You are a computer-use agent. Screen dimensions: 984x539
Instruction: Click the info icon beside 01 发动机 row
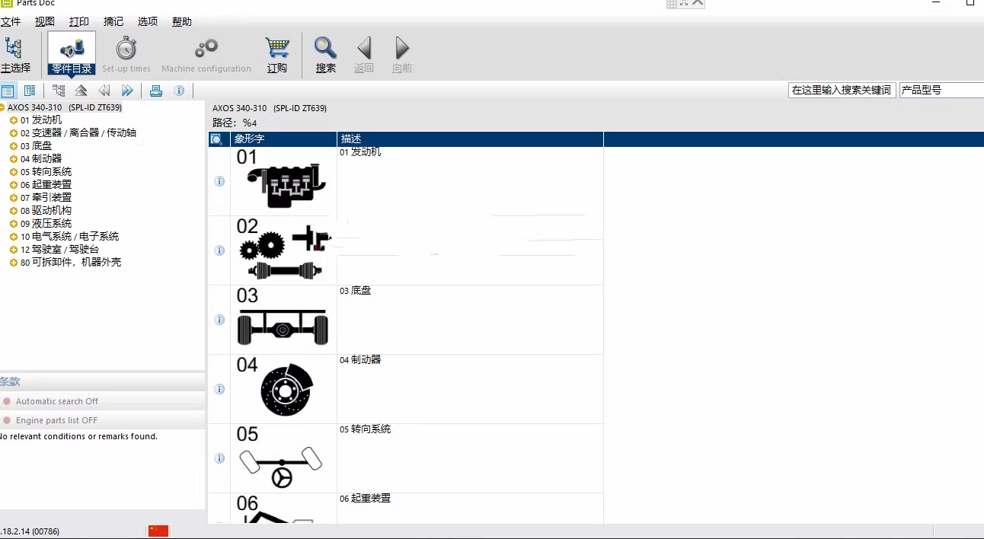[219, 181]
